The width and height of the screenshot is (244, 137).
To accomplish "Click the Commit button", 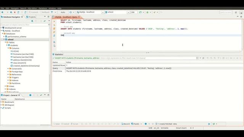I will (x=34, y=12).
